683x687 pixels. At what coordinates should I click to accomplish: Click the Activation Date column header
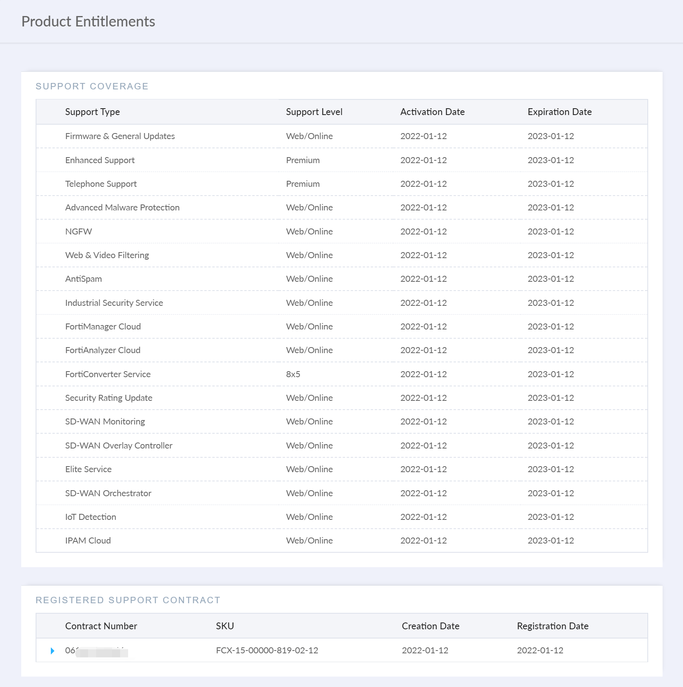(x=432, y=112)
